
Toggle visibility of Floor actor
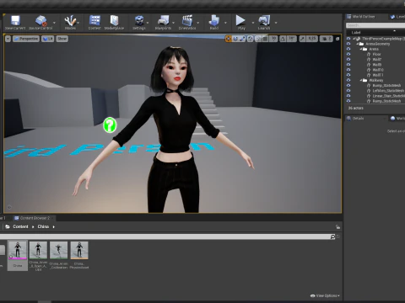tap(348, 54)
